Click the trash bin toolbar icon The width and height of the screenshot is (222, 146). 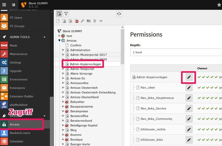(x=95, y=21)
